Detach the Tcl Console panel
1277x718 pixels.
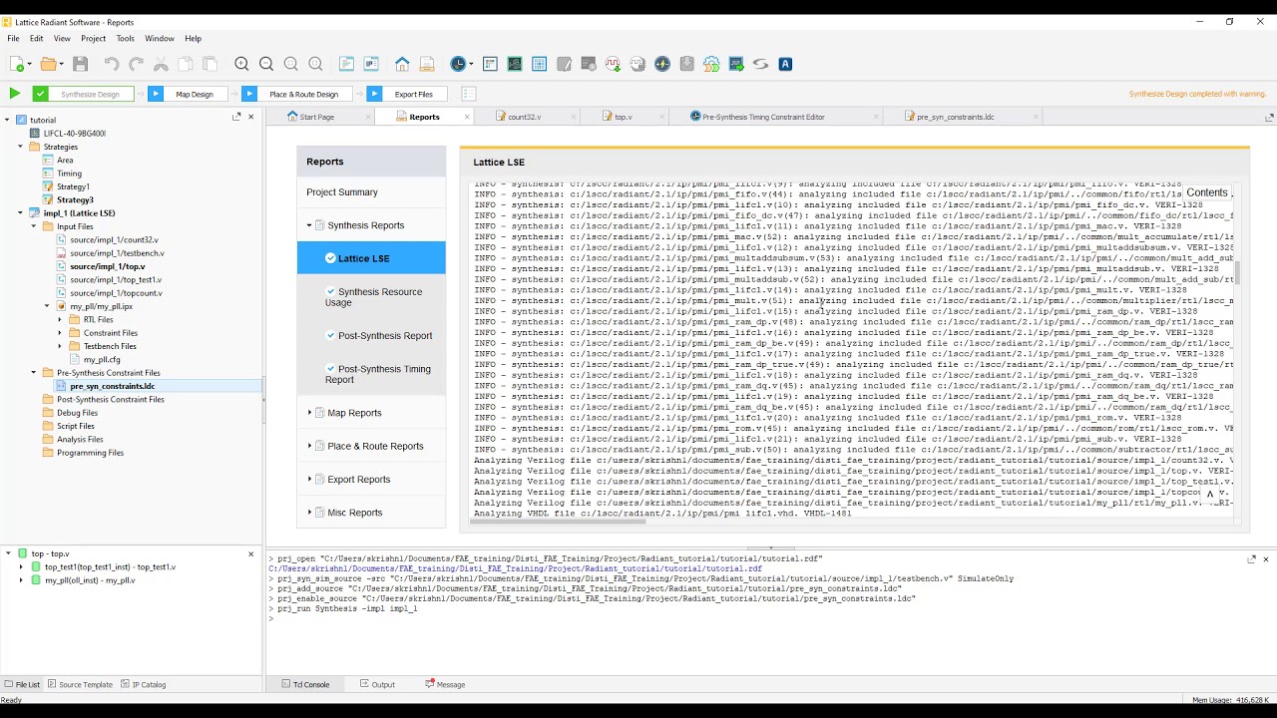pos(1252,559)
